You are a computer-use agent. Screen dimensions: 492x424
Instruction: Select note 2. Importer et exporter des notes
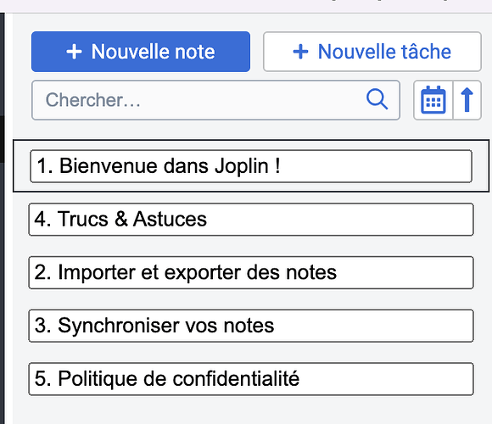coord(251,272)
